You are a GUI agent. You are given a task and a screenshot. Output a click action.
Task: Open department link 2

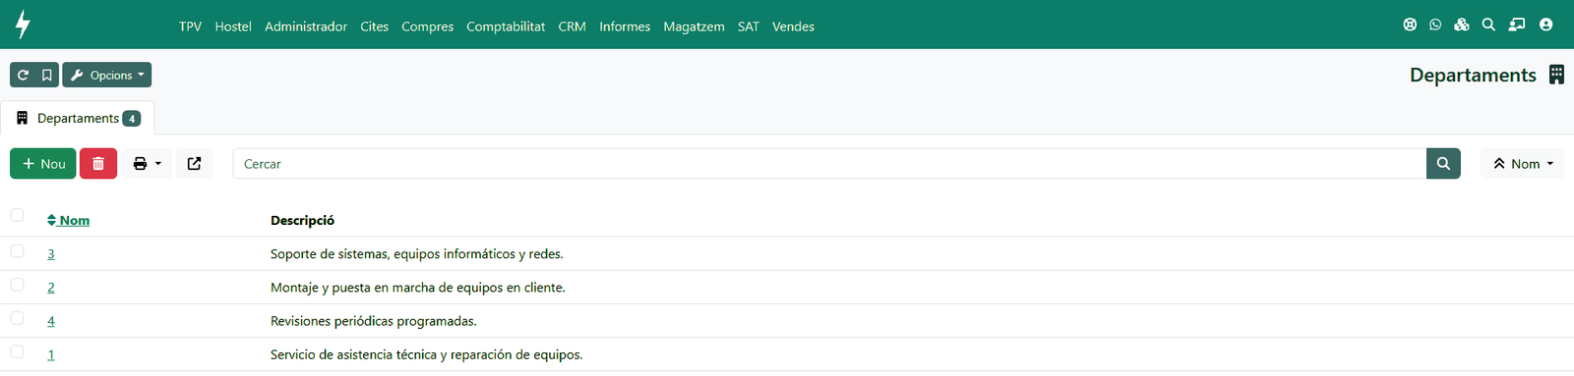point(51,288)
